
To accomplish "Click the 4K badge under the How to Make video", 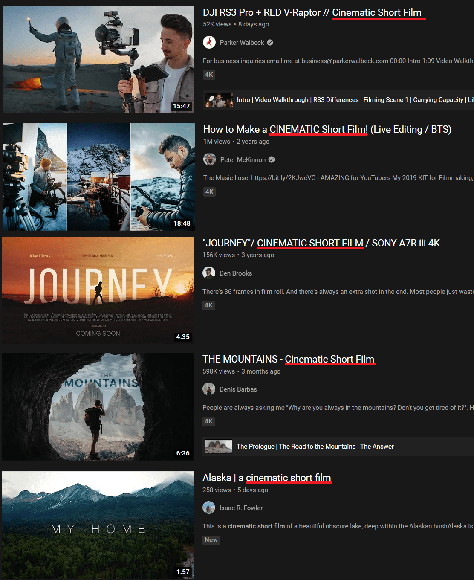I will pos(209,192).
